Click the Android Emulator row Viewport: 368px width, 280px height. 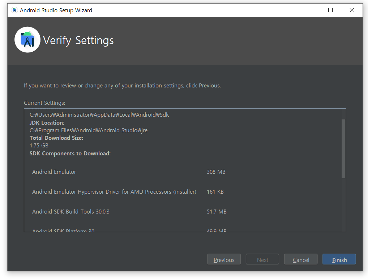coord(129,172)
